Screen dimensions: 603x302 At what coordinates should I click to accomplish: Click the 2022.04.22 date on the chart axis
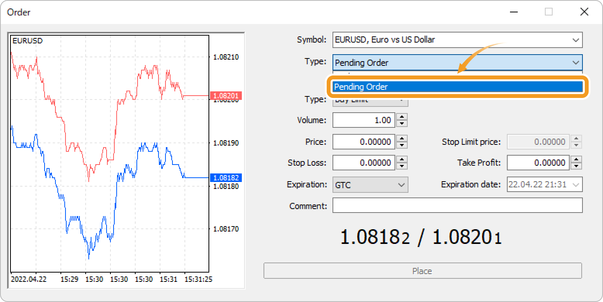[29, 279]
